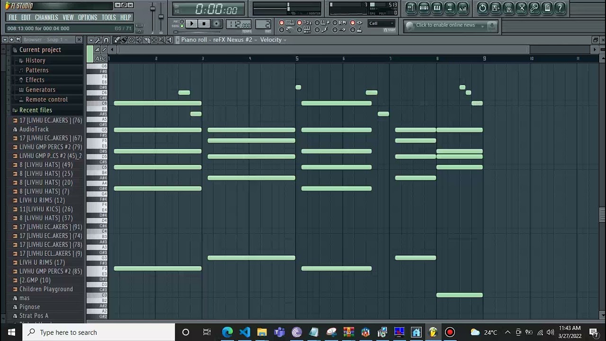Click the piano roll magnet snap icon
606x341 pixels.
click(x=107, y=40)
